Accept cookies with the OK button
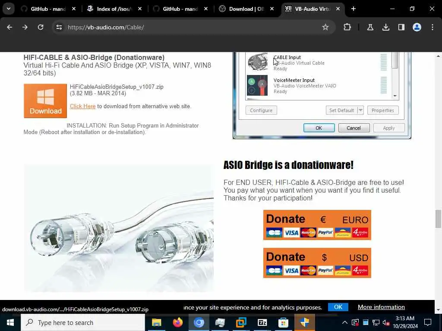Image resolution: width=442 pixels, height=331 pixels. click(338, 307)
